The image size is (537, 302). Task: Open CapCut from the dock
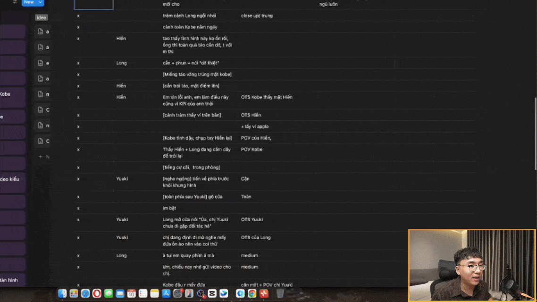tap(212, 294)
